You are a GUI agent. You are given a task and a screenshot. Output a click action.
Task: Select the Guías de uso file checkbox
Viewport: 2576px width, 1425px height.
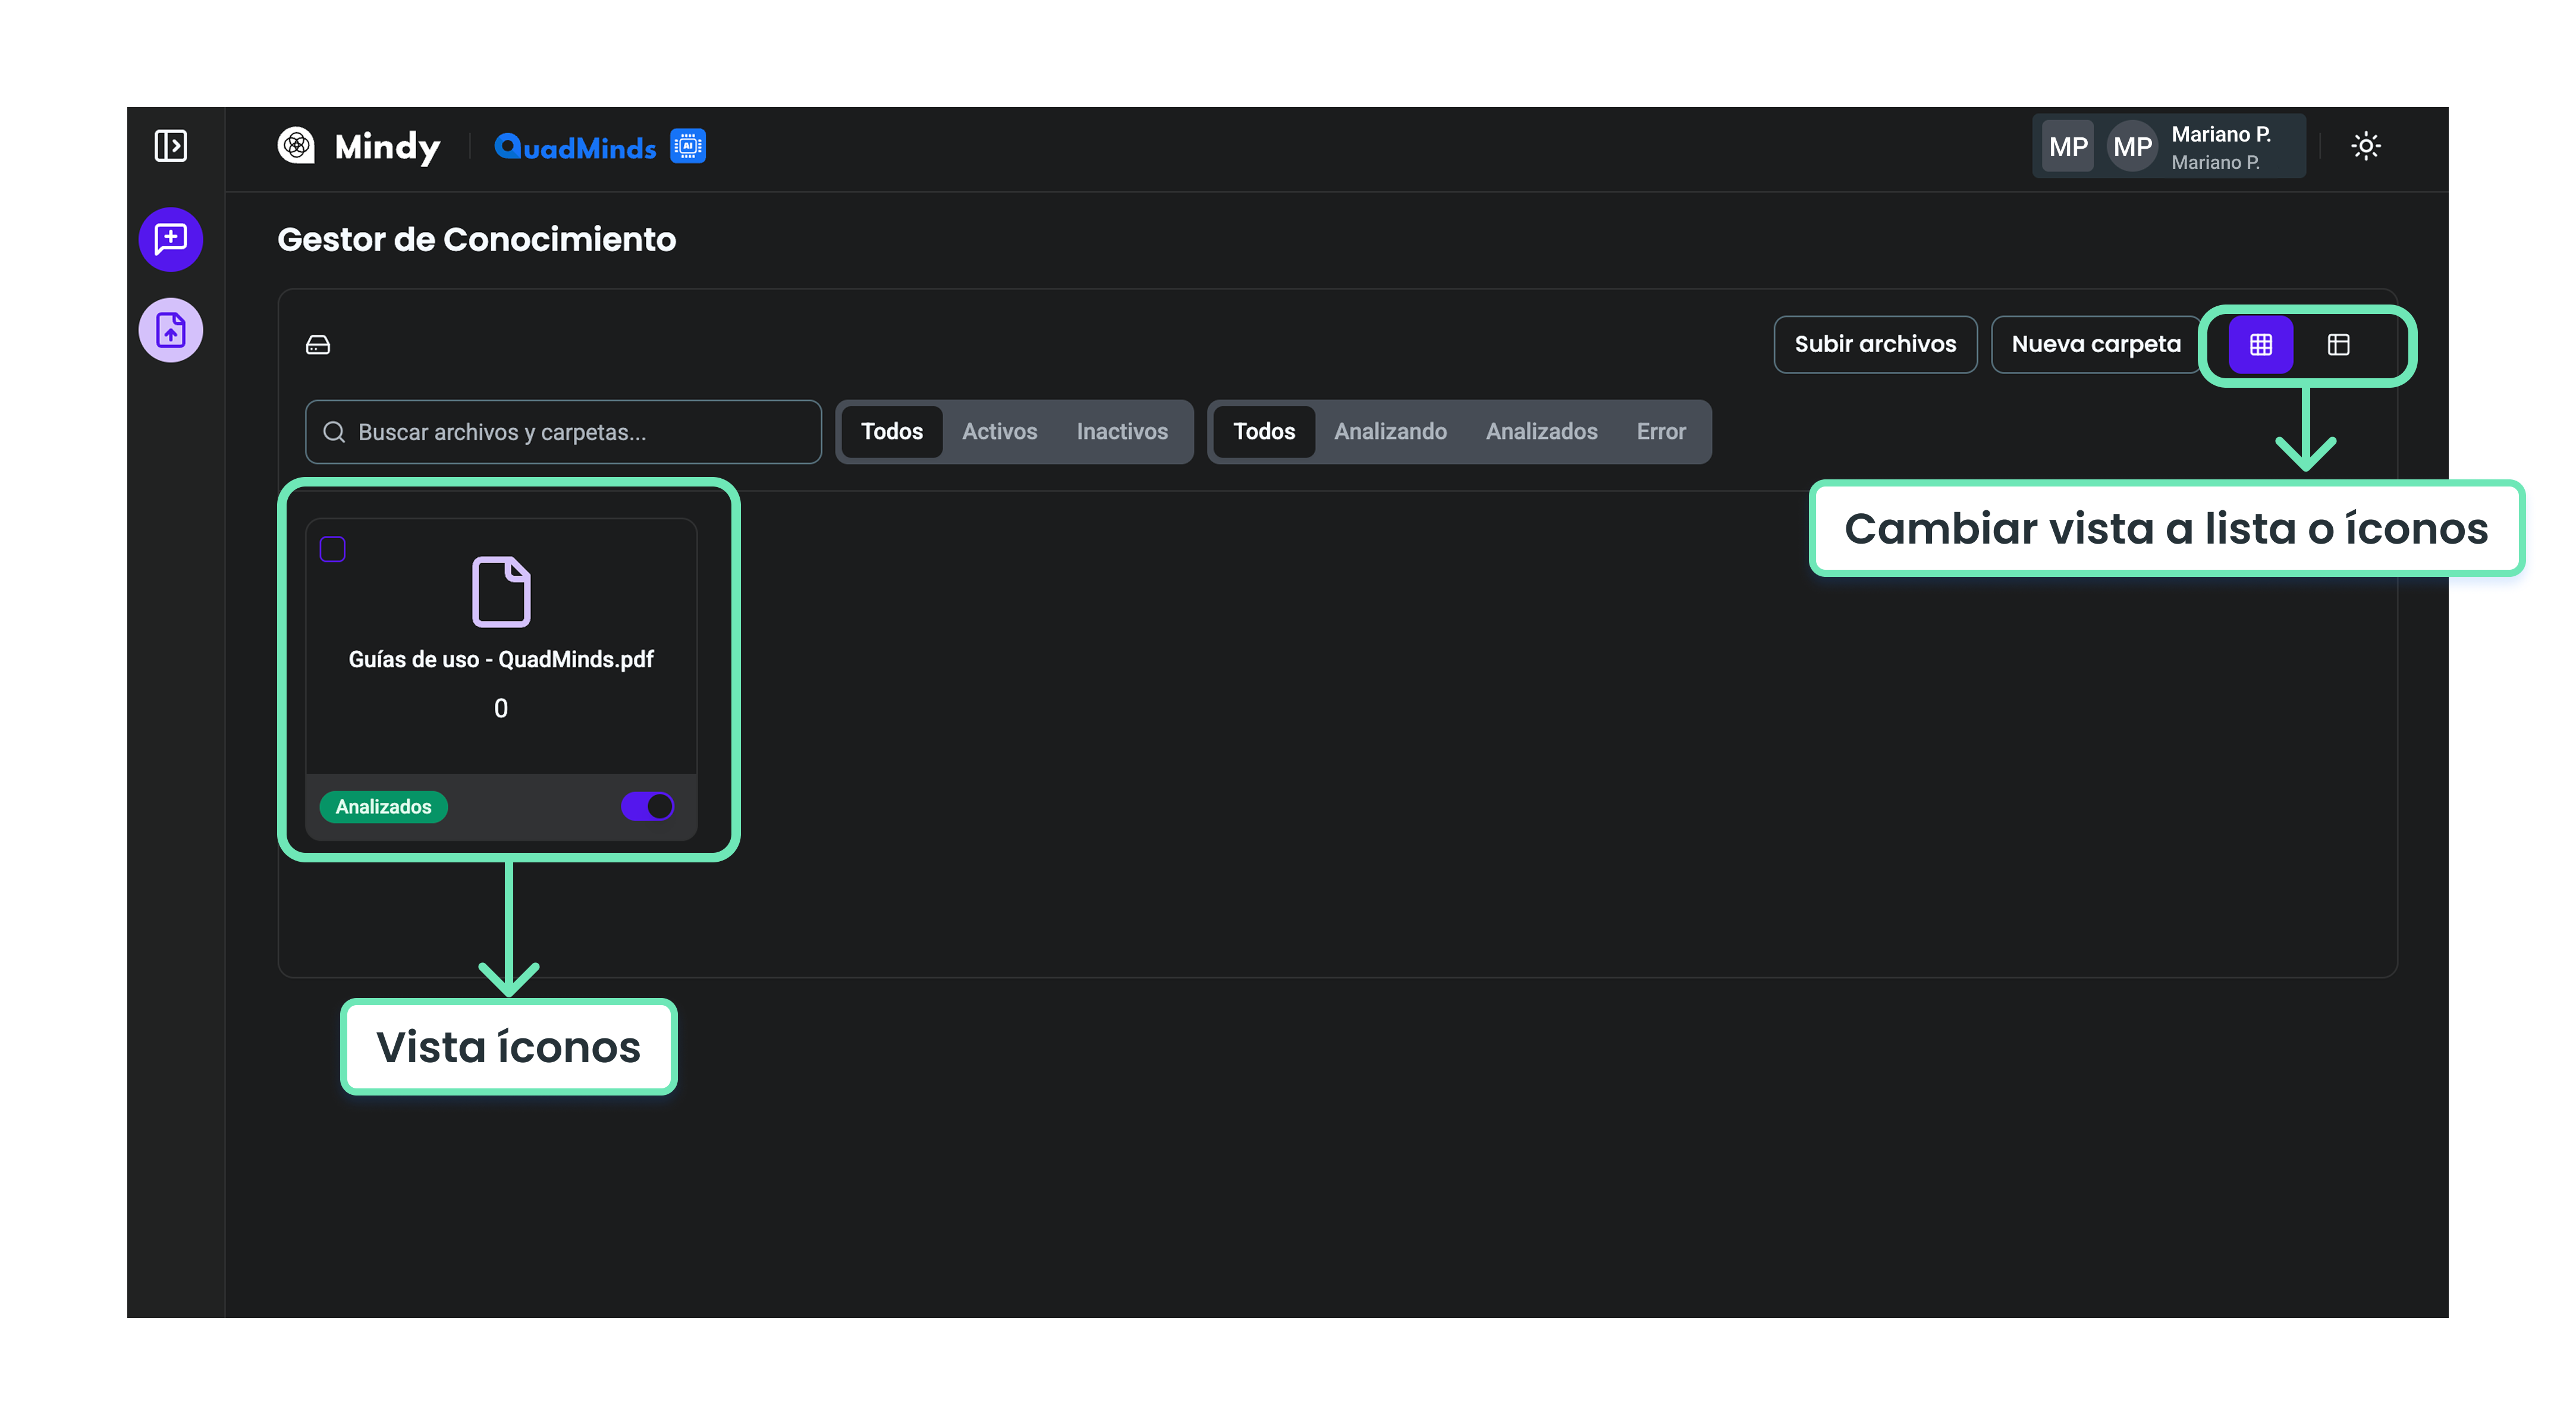click(x=333, y=549)
